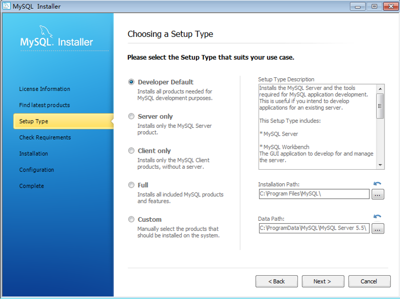
Task: Click the 'Installation Path:' label
Action: pyautogui.click(x=279, y=184)
